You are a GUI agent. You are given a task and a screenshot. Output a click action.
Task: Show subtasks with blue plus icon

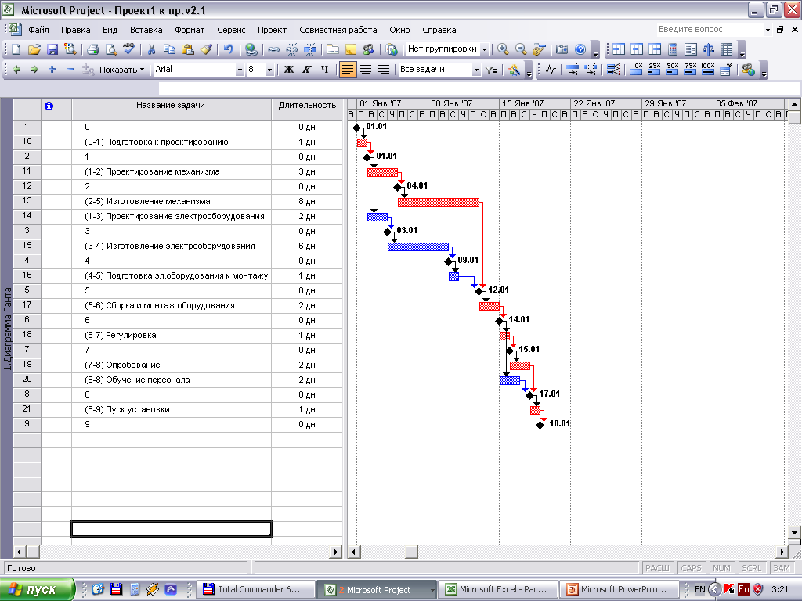(52, 69)
